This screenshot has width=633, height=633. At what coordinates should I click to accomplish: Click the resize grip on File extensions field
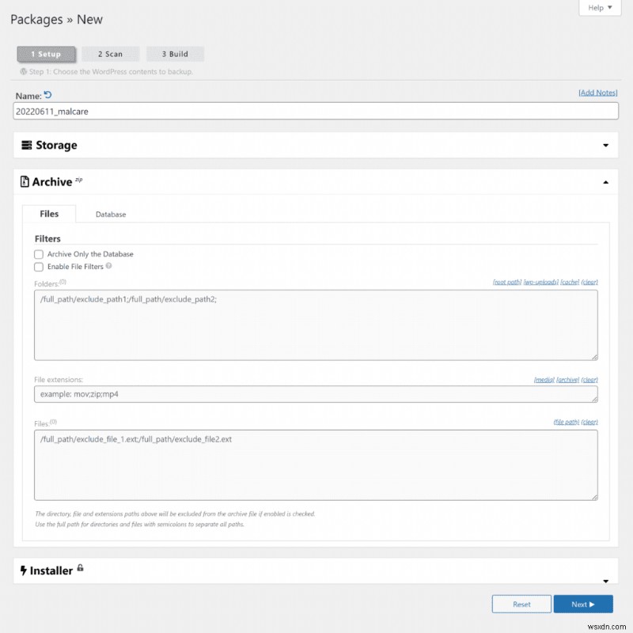tap(595, 400)
